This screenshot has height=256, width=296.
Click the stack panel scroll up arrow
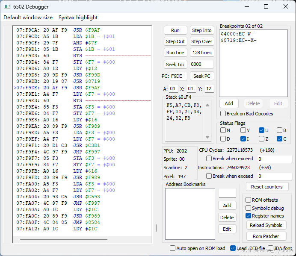[x=207, y=105]
